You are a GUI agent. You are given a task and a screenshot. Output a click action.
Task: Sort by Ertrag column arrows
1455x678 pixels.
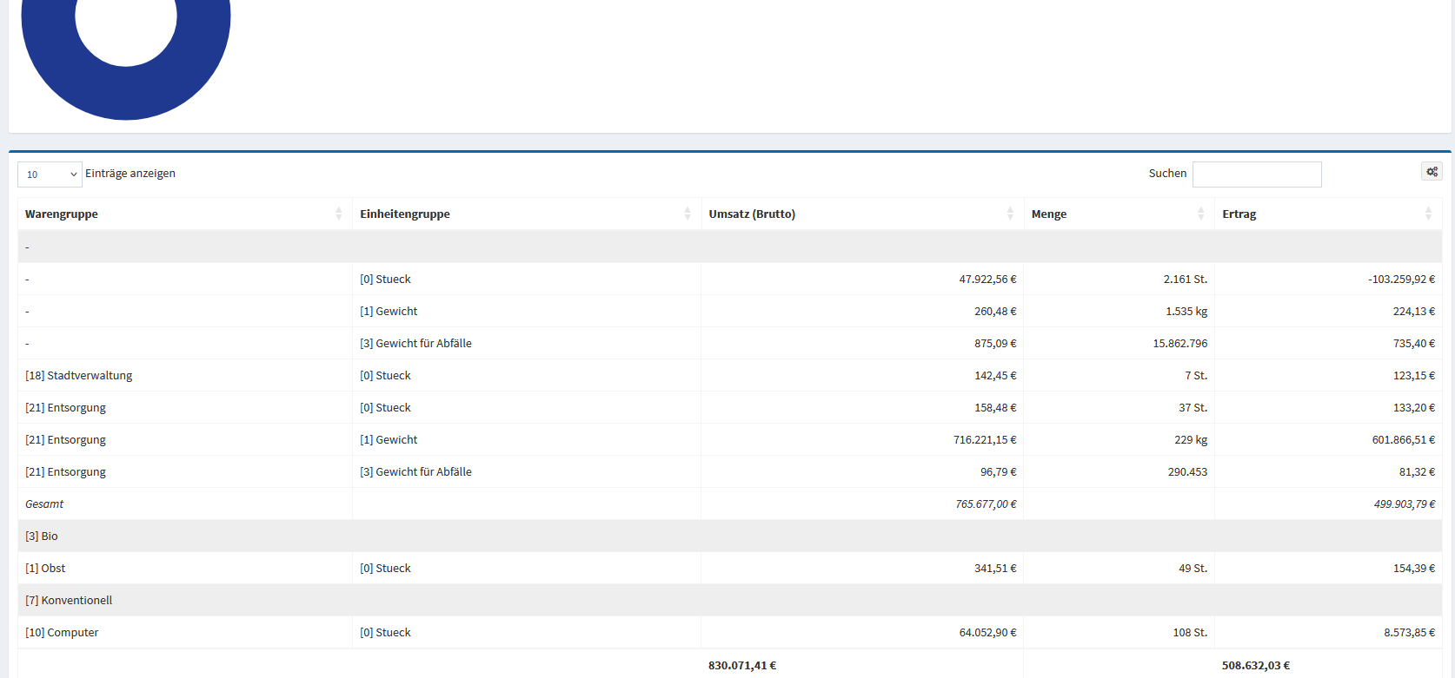coord(1428,214)
